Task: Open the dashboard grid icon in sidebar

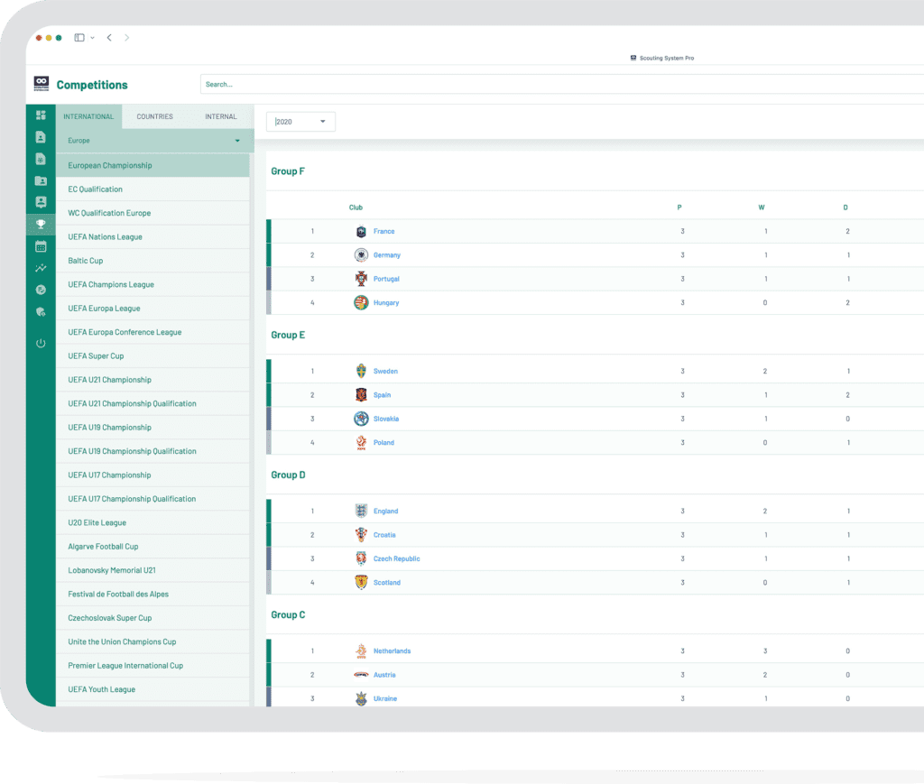Action: point(40,115)
